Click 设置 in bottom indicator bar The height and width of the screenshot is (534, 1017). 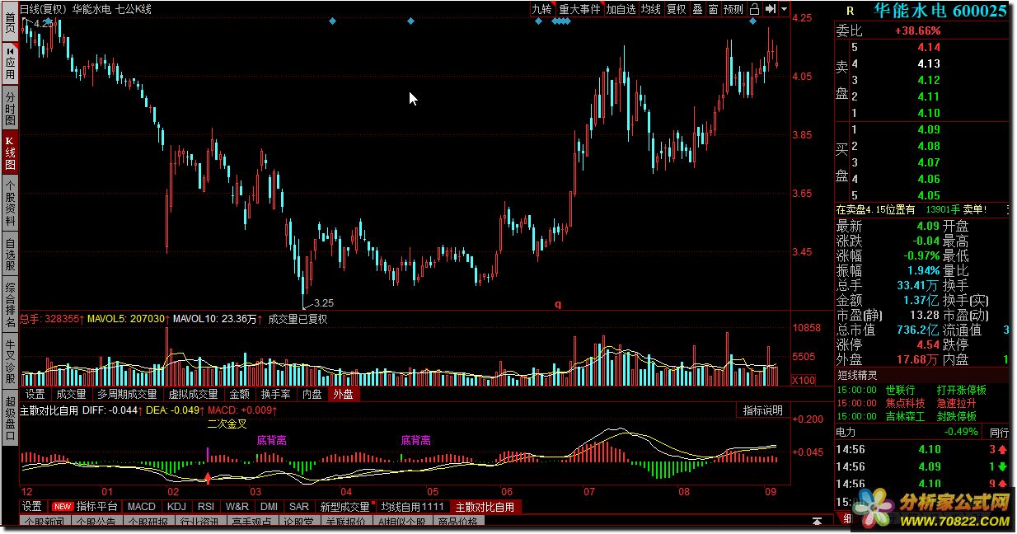(x=32, y=506)
